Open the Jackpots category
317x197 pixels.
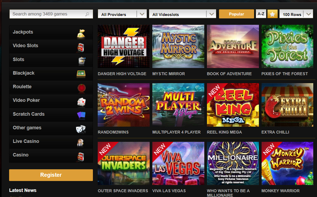[x=51, y=32]
